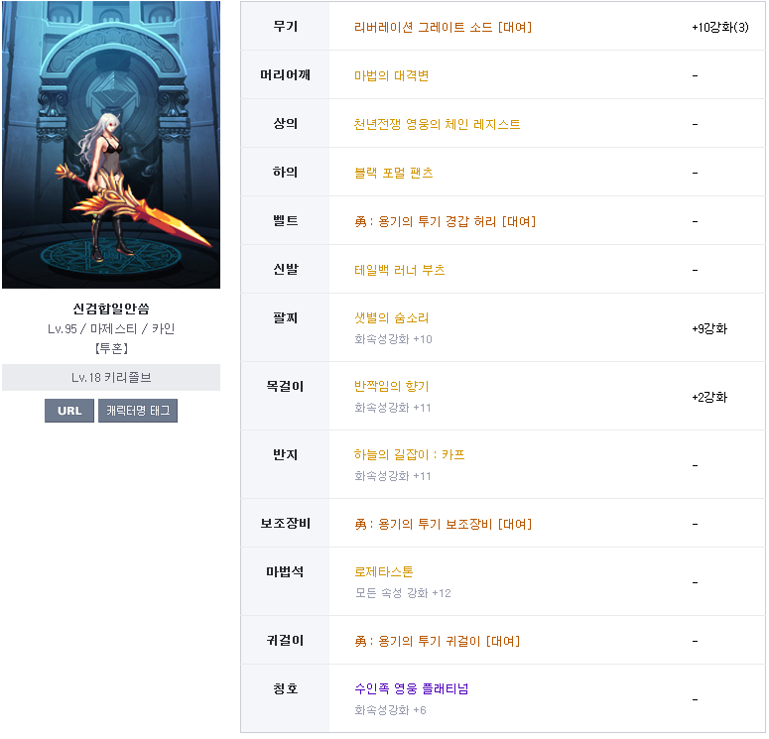Viewport: 769px width, 739px height.
Task: Click the Lv.18 키리졸브 guild bar
Action: click(x=111, y=377)
